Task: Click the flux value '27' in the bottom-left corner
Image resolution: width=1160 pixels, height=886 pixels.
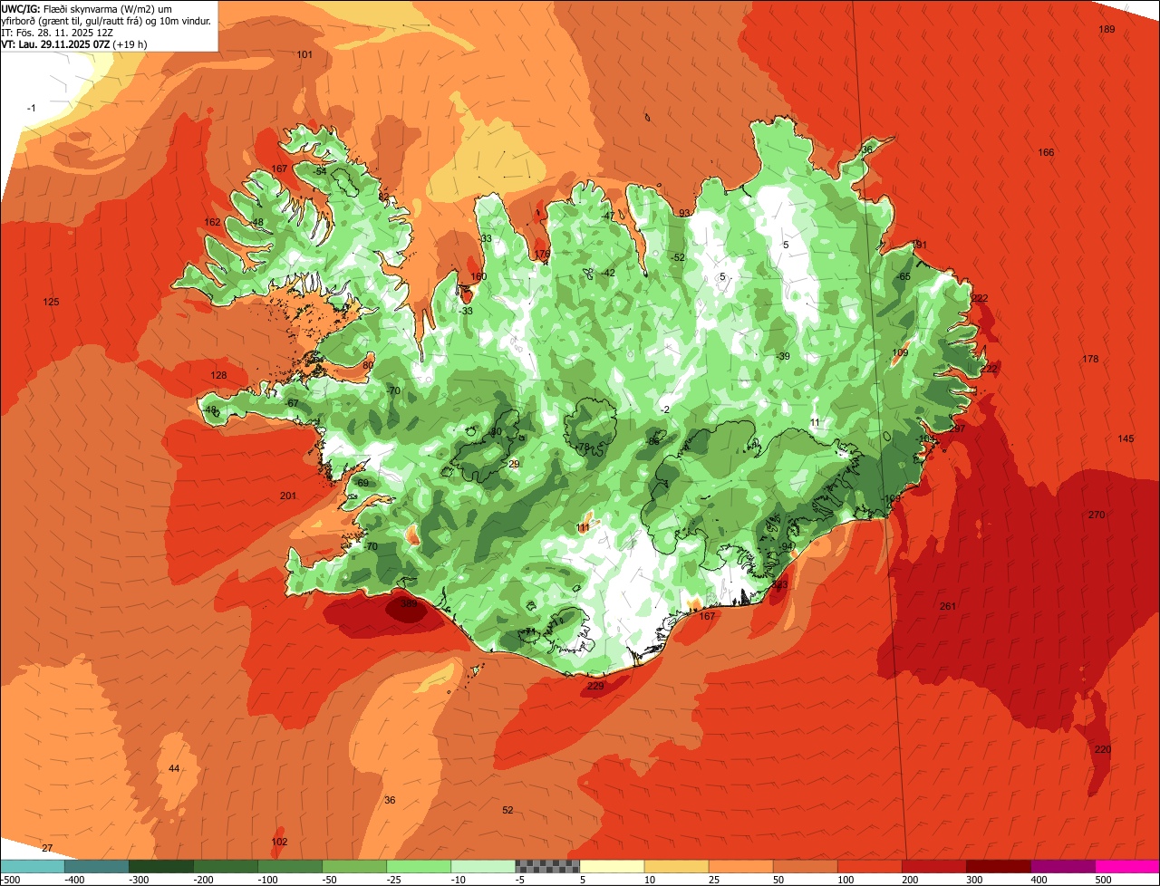Action: click(x=47, y=848)
